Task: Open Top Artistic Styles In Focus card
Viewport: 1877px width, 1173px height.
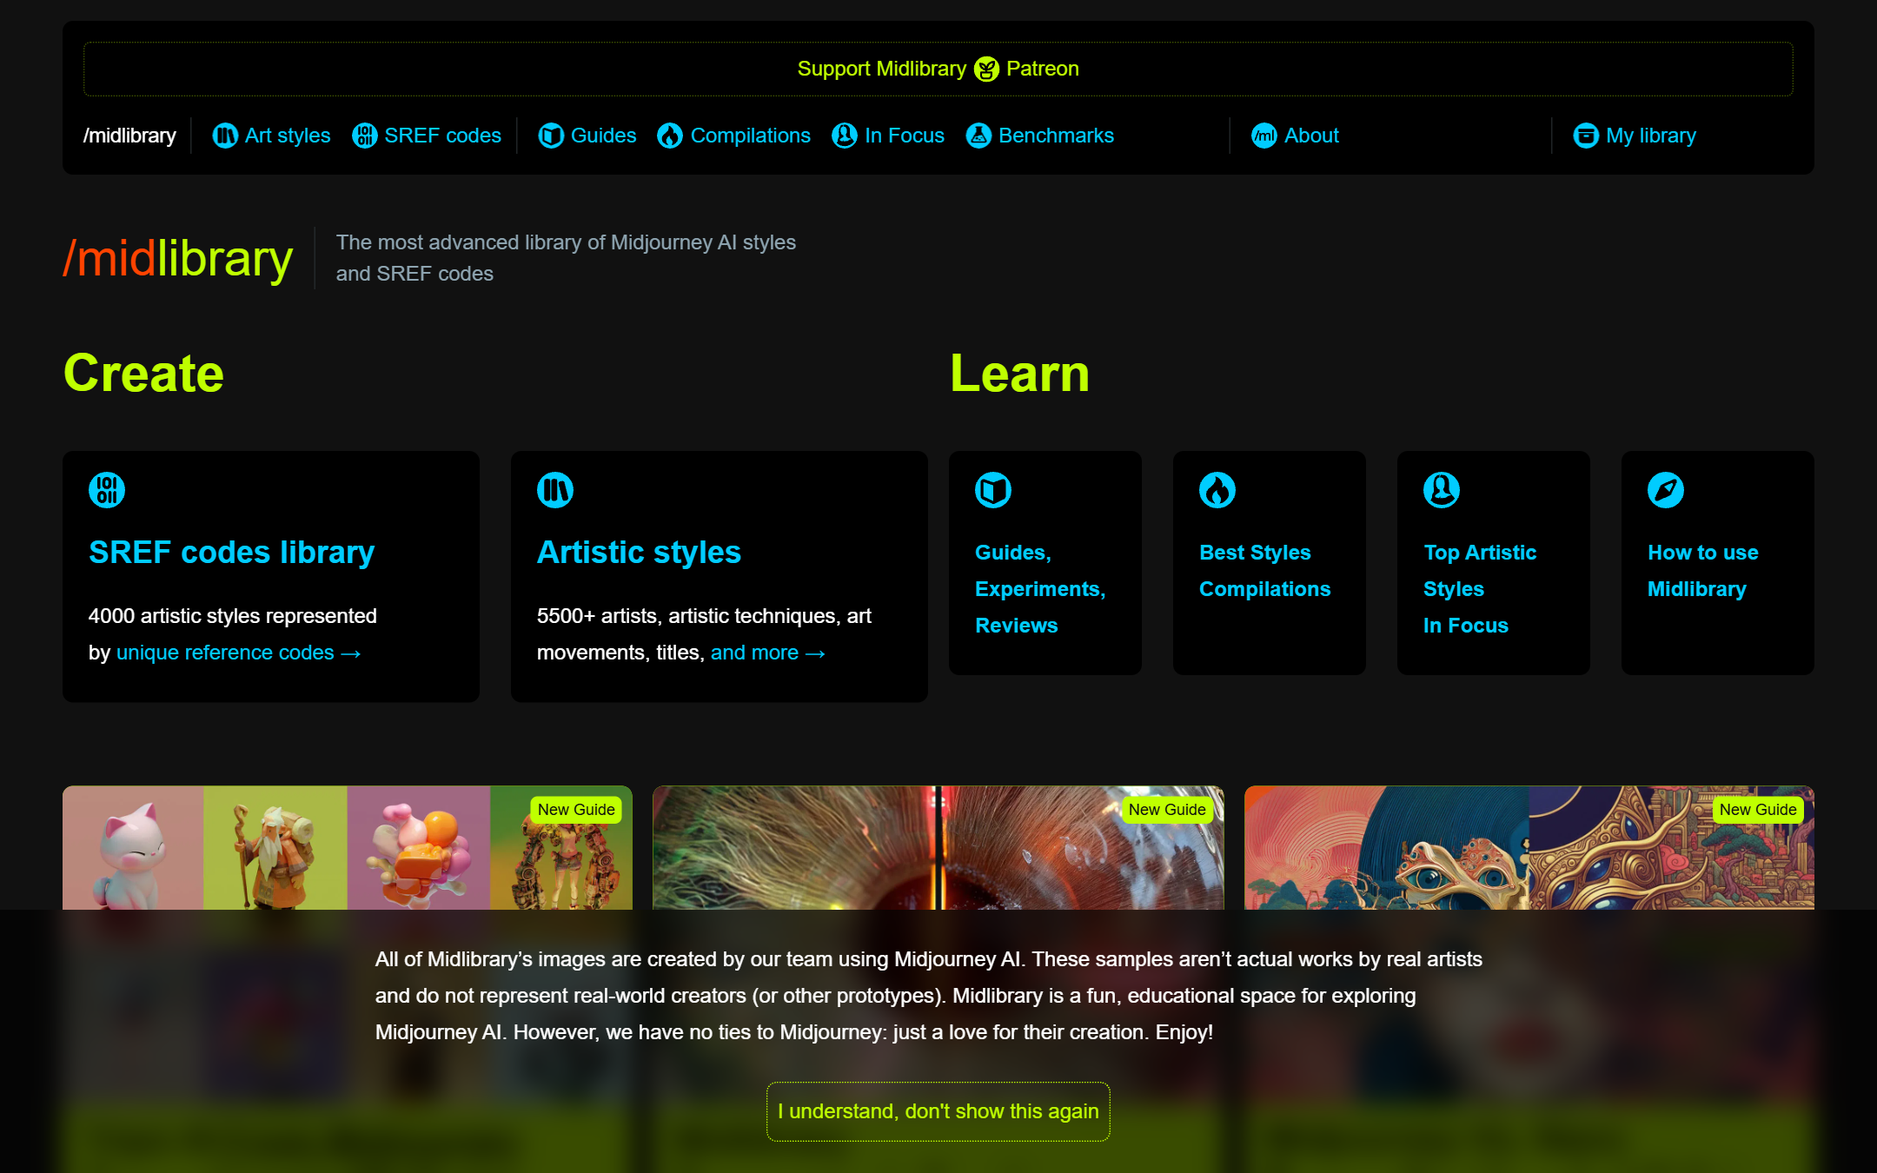Action: click(1494, 563)
